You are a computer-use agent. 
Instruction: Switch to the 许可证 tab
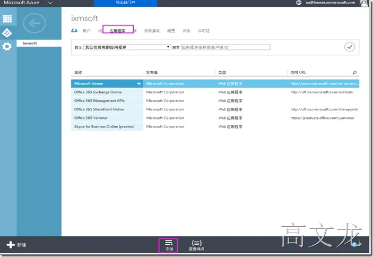point(204,31)
